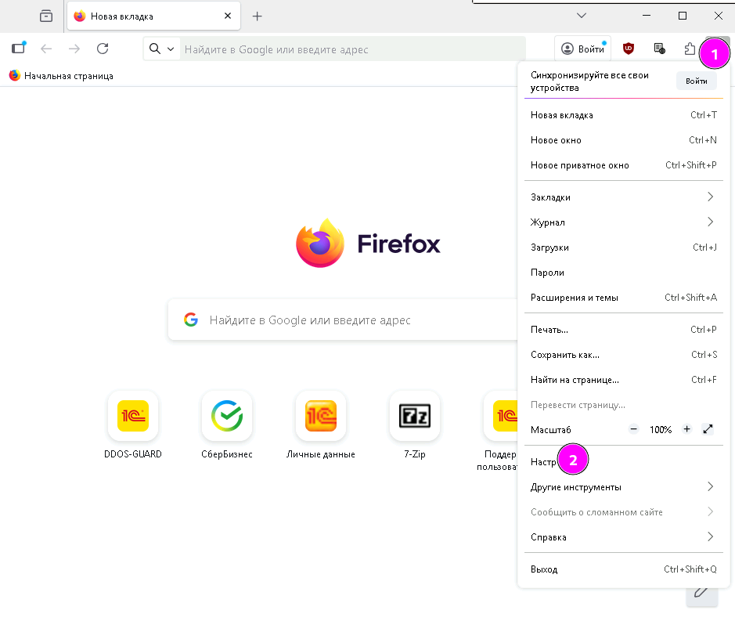Image resolution: width=735 pixels, height=625 pixels.
Task: Open Начальная страница bookmark
Action: (x=61, y=76)
